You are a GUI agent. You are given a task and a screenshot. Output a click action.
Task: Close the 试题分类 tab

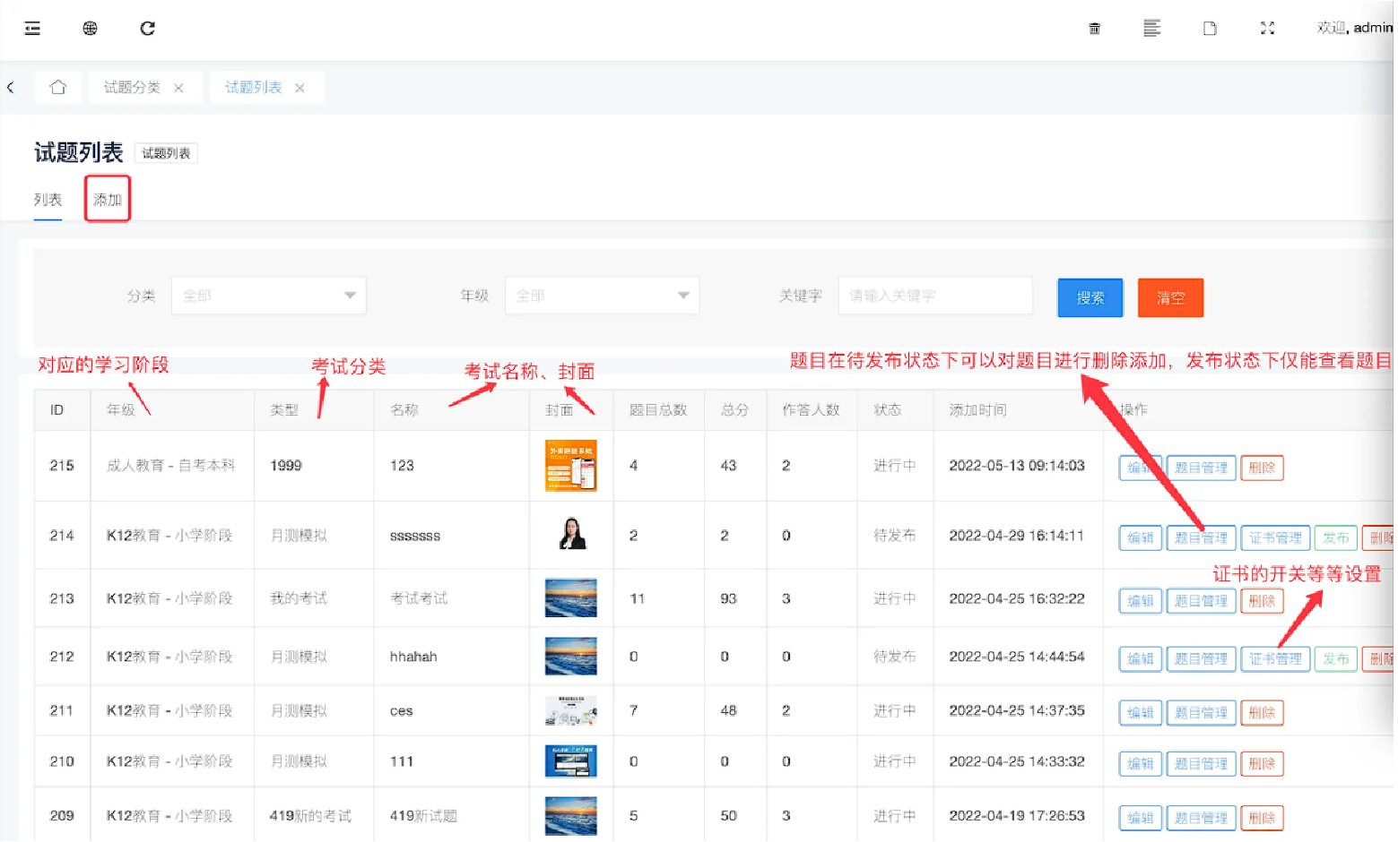click(178, 89)
